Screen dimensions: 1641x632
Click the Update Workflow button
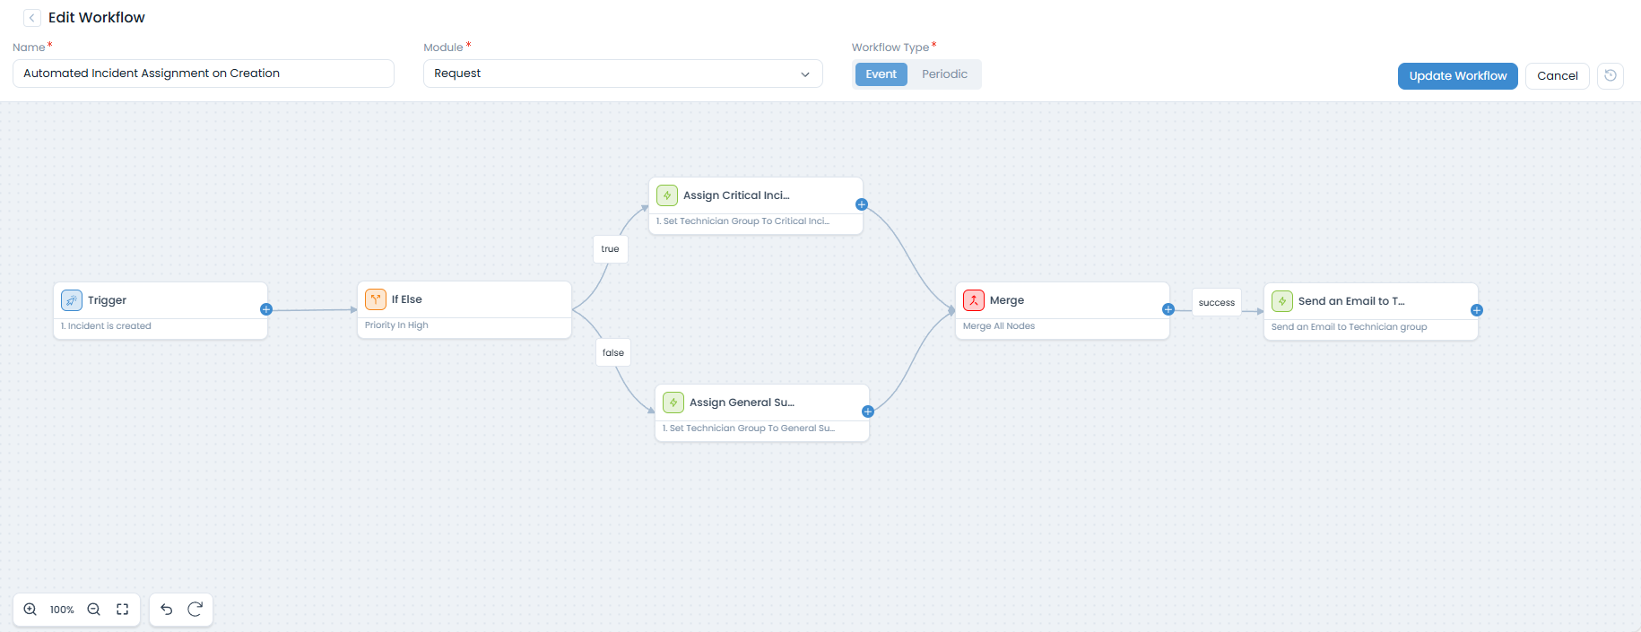coord(1457,76)
